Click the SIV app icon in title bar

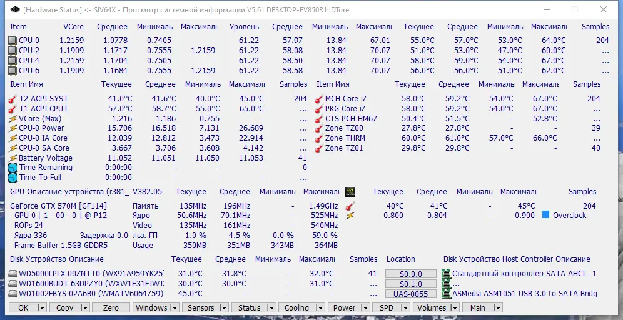point(15,9)
